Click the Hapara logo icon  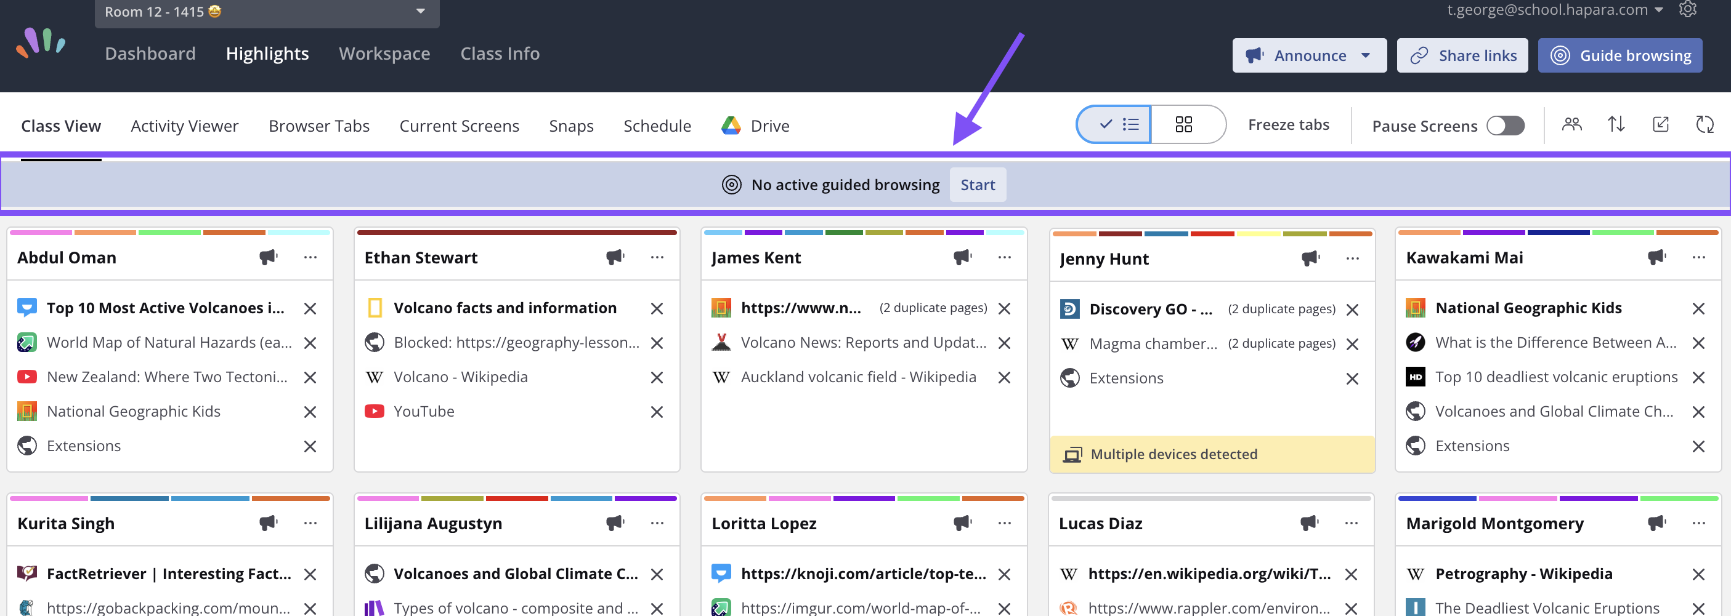pos(41,43)
